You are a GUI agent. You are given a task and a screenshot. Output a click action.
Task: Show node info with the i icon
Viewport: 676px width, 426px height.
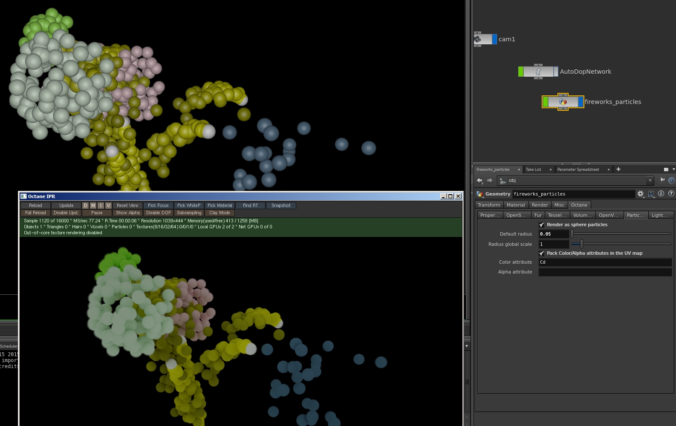coord(661,193)
